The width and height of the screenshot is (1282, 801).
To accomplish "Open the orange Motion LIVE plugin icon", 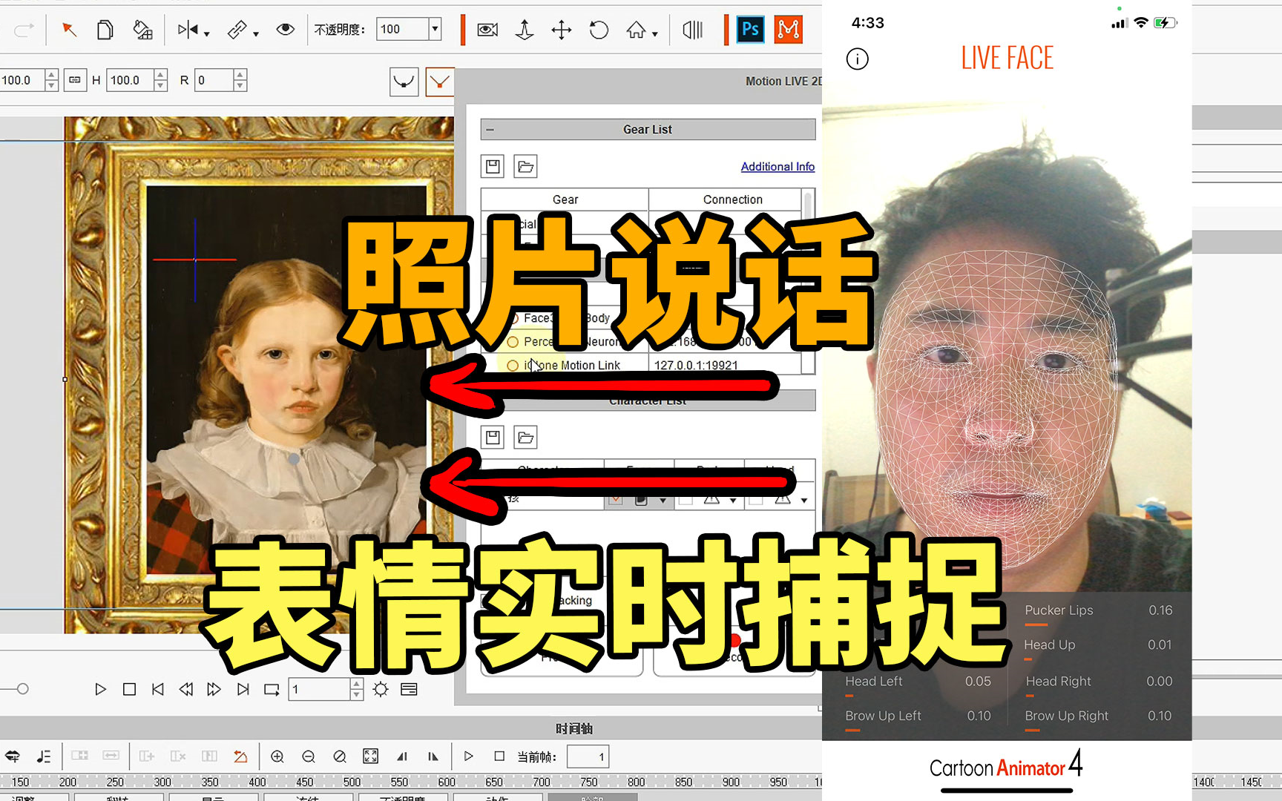I will coord(788,29).
